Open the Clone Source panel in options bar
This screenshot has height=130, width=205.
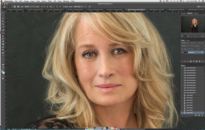point(18,6)
